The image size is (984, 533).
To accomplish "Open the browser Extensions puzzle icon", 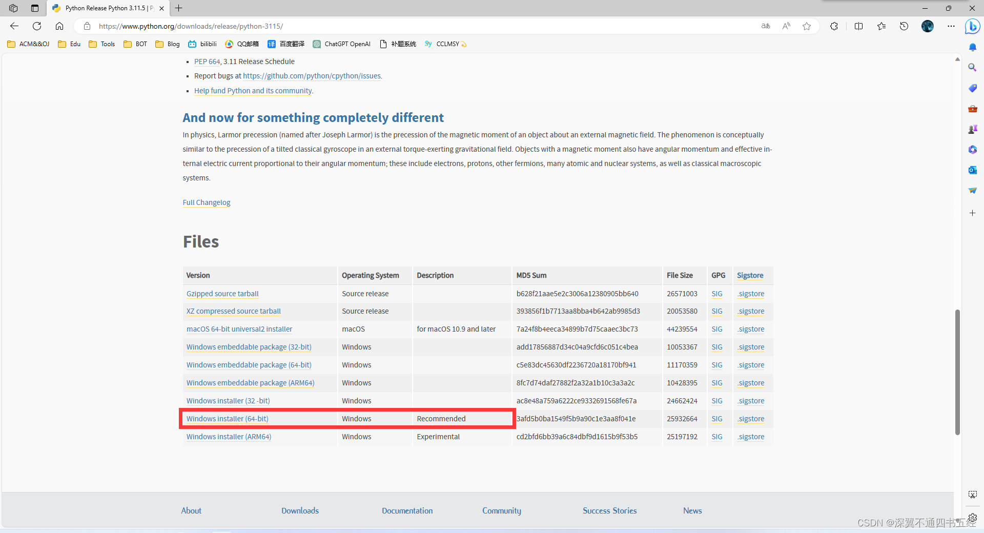I will coord(834,26).
